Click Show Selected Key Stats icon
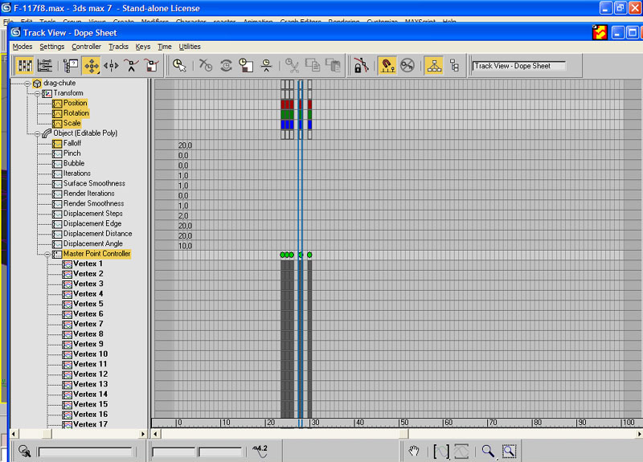This screenshot has width=643, height=462. pyautogui.click(x=260, y=451)
